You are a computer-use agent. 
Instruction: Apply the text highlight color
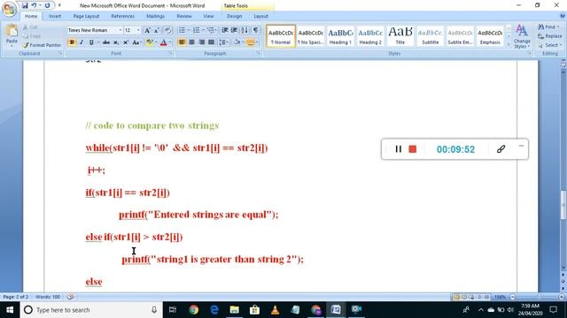pyautogui.click(x=149, y=42)
